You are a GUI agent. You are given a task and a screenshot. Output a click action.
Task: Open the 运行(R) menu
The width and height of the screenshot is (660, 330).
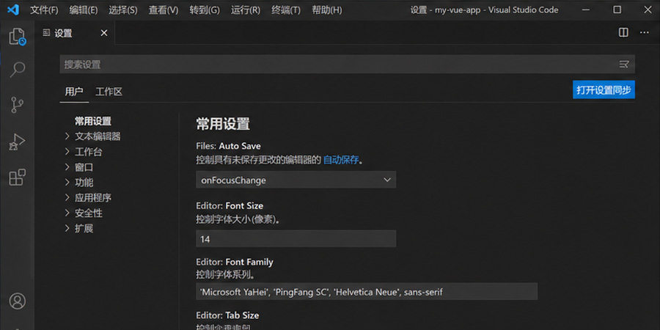tap(246, 10)
